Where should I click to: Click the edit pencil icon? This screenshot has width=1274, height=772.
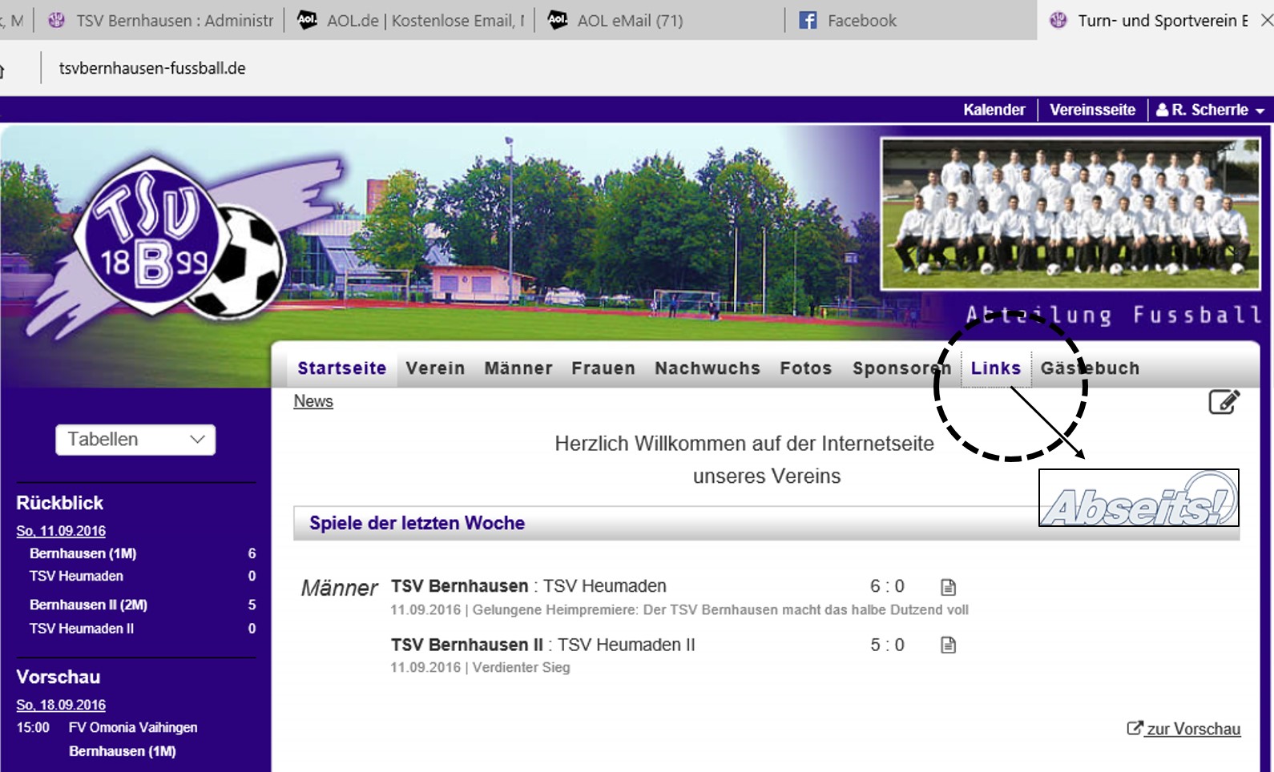pos(1224,401)
